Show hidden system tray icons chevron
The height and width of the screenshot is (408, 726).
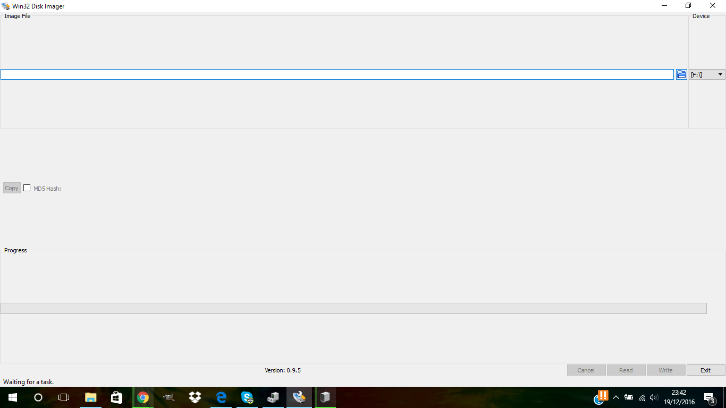coord(616,397)
